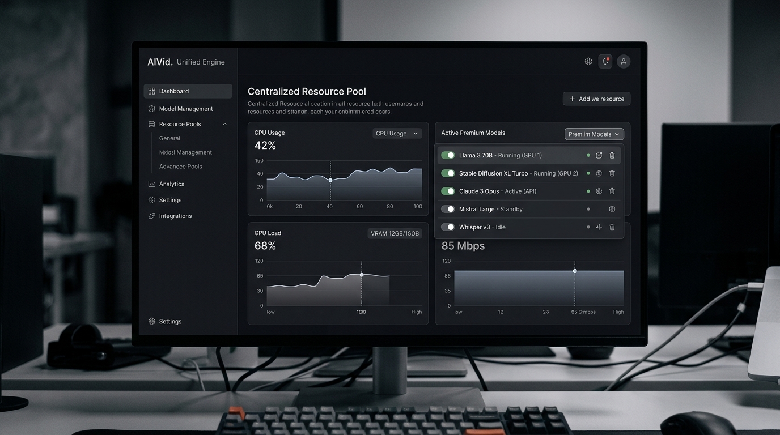Open the header settings gear icon
780x435 pixels.
tap(588, 61)
